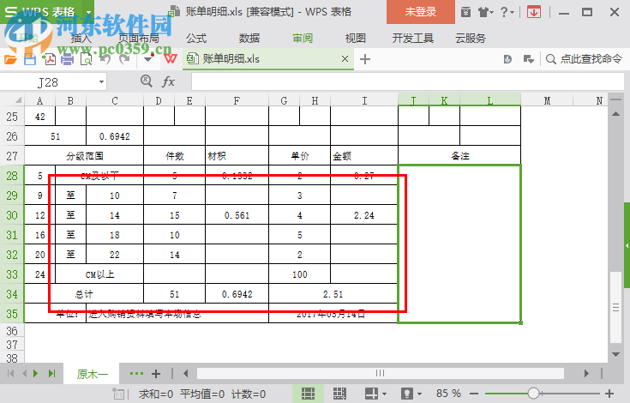Screen dimensions: 630x403
Task: Switch to the 数据 ribbon tab
Action: [x=249, y=39]
